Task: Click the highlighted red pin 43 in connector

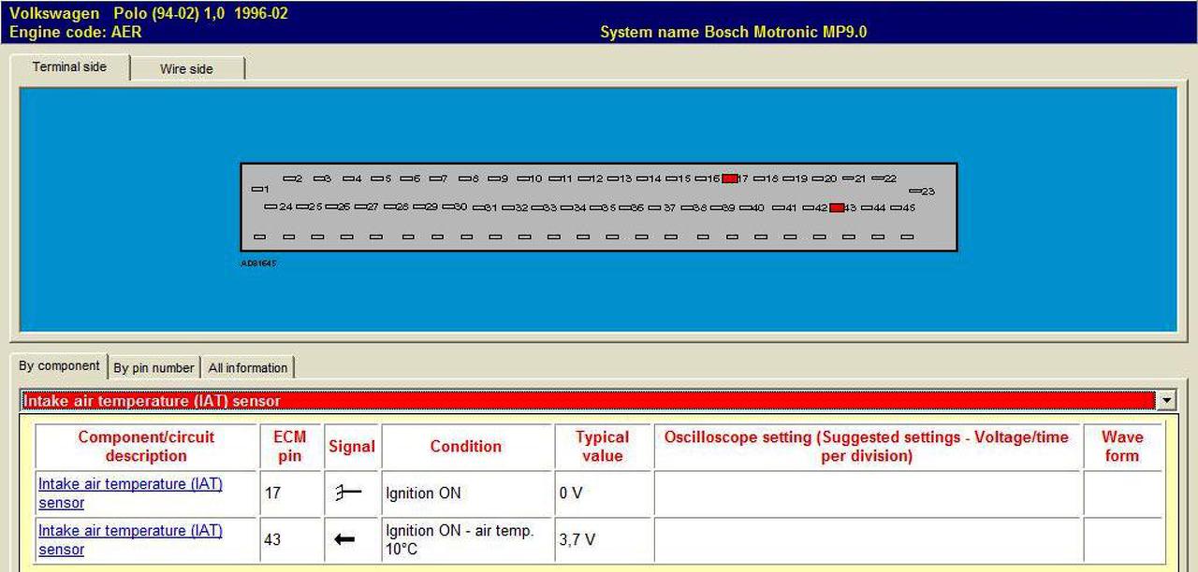Action: coord(837,207)
